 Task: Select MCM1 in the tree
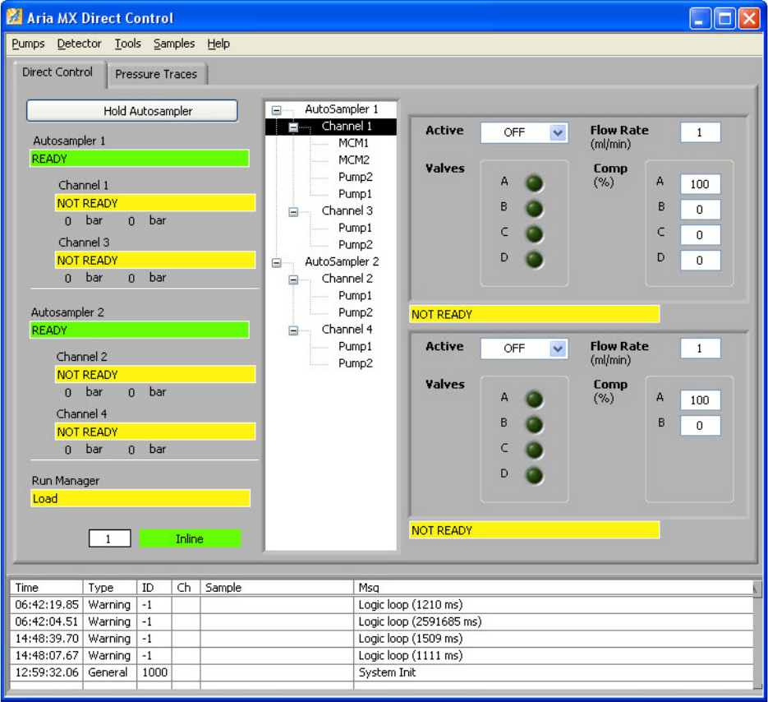point(354,143)
